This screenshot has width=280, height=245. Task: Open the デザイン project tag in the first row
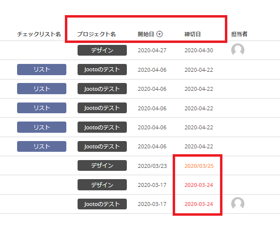pos(102,50)
